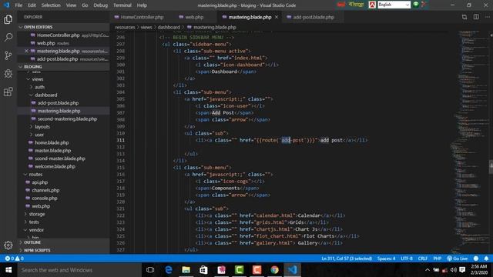Click the errors and warnings indicator in status bar
The image size is (493, 277).
[x=14, y=259]
